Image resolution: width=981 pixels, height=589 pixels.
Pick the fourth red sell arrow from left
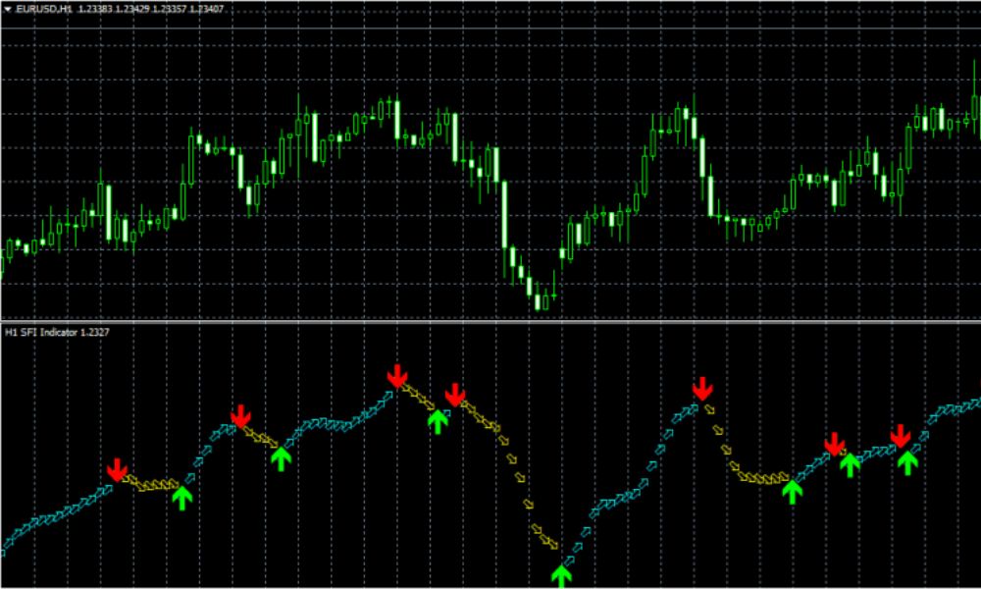pyautogui.click(x=454, y=395)
